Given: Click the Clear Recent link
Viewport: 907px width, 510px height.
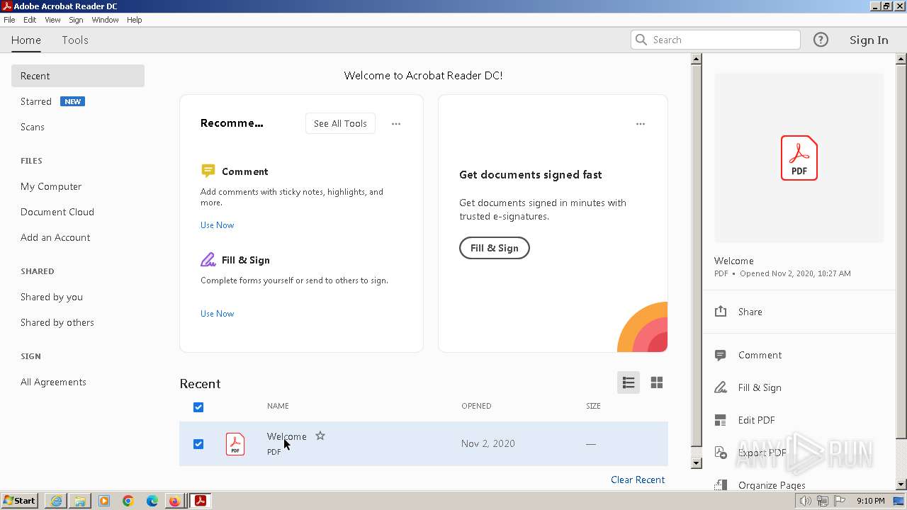Looking at the screenshot, I should click(x=638, y=480).
